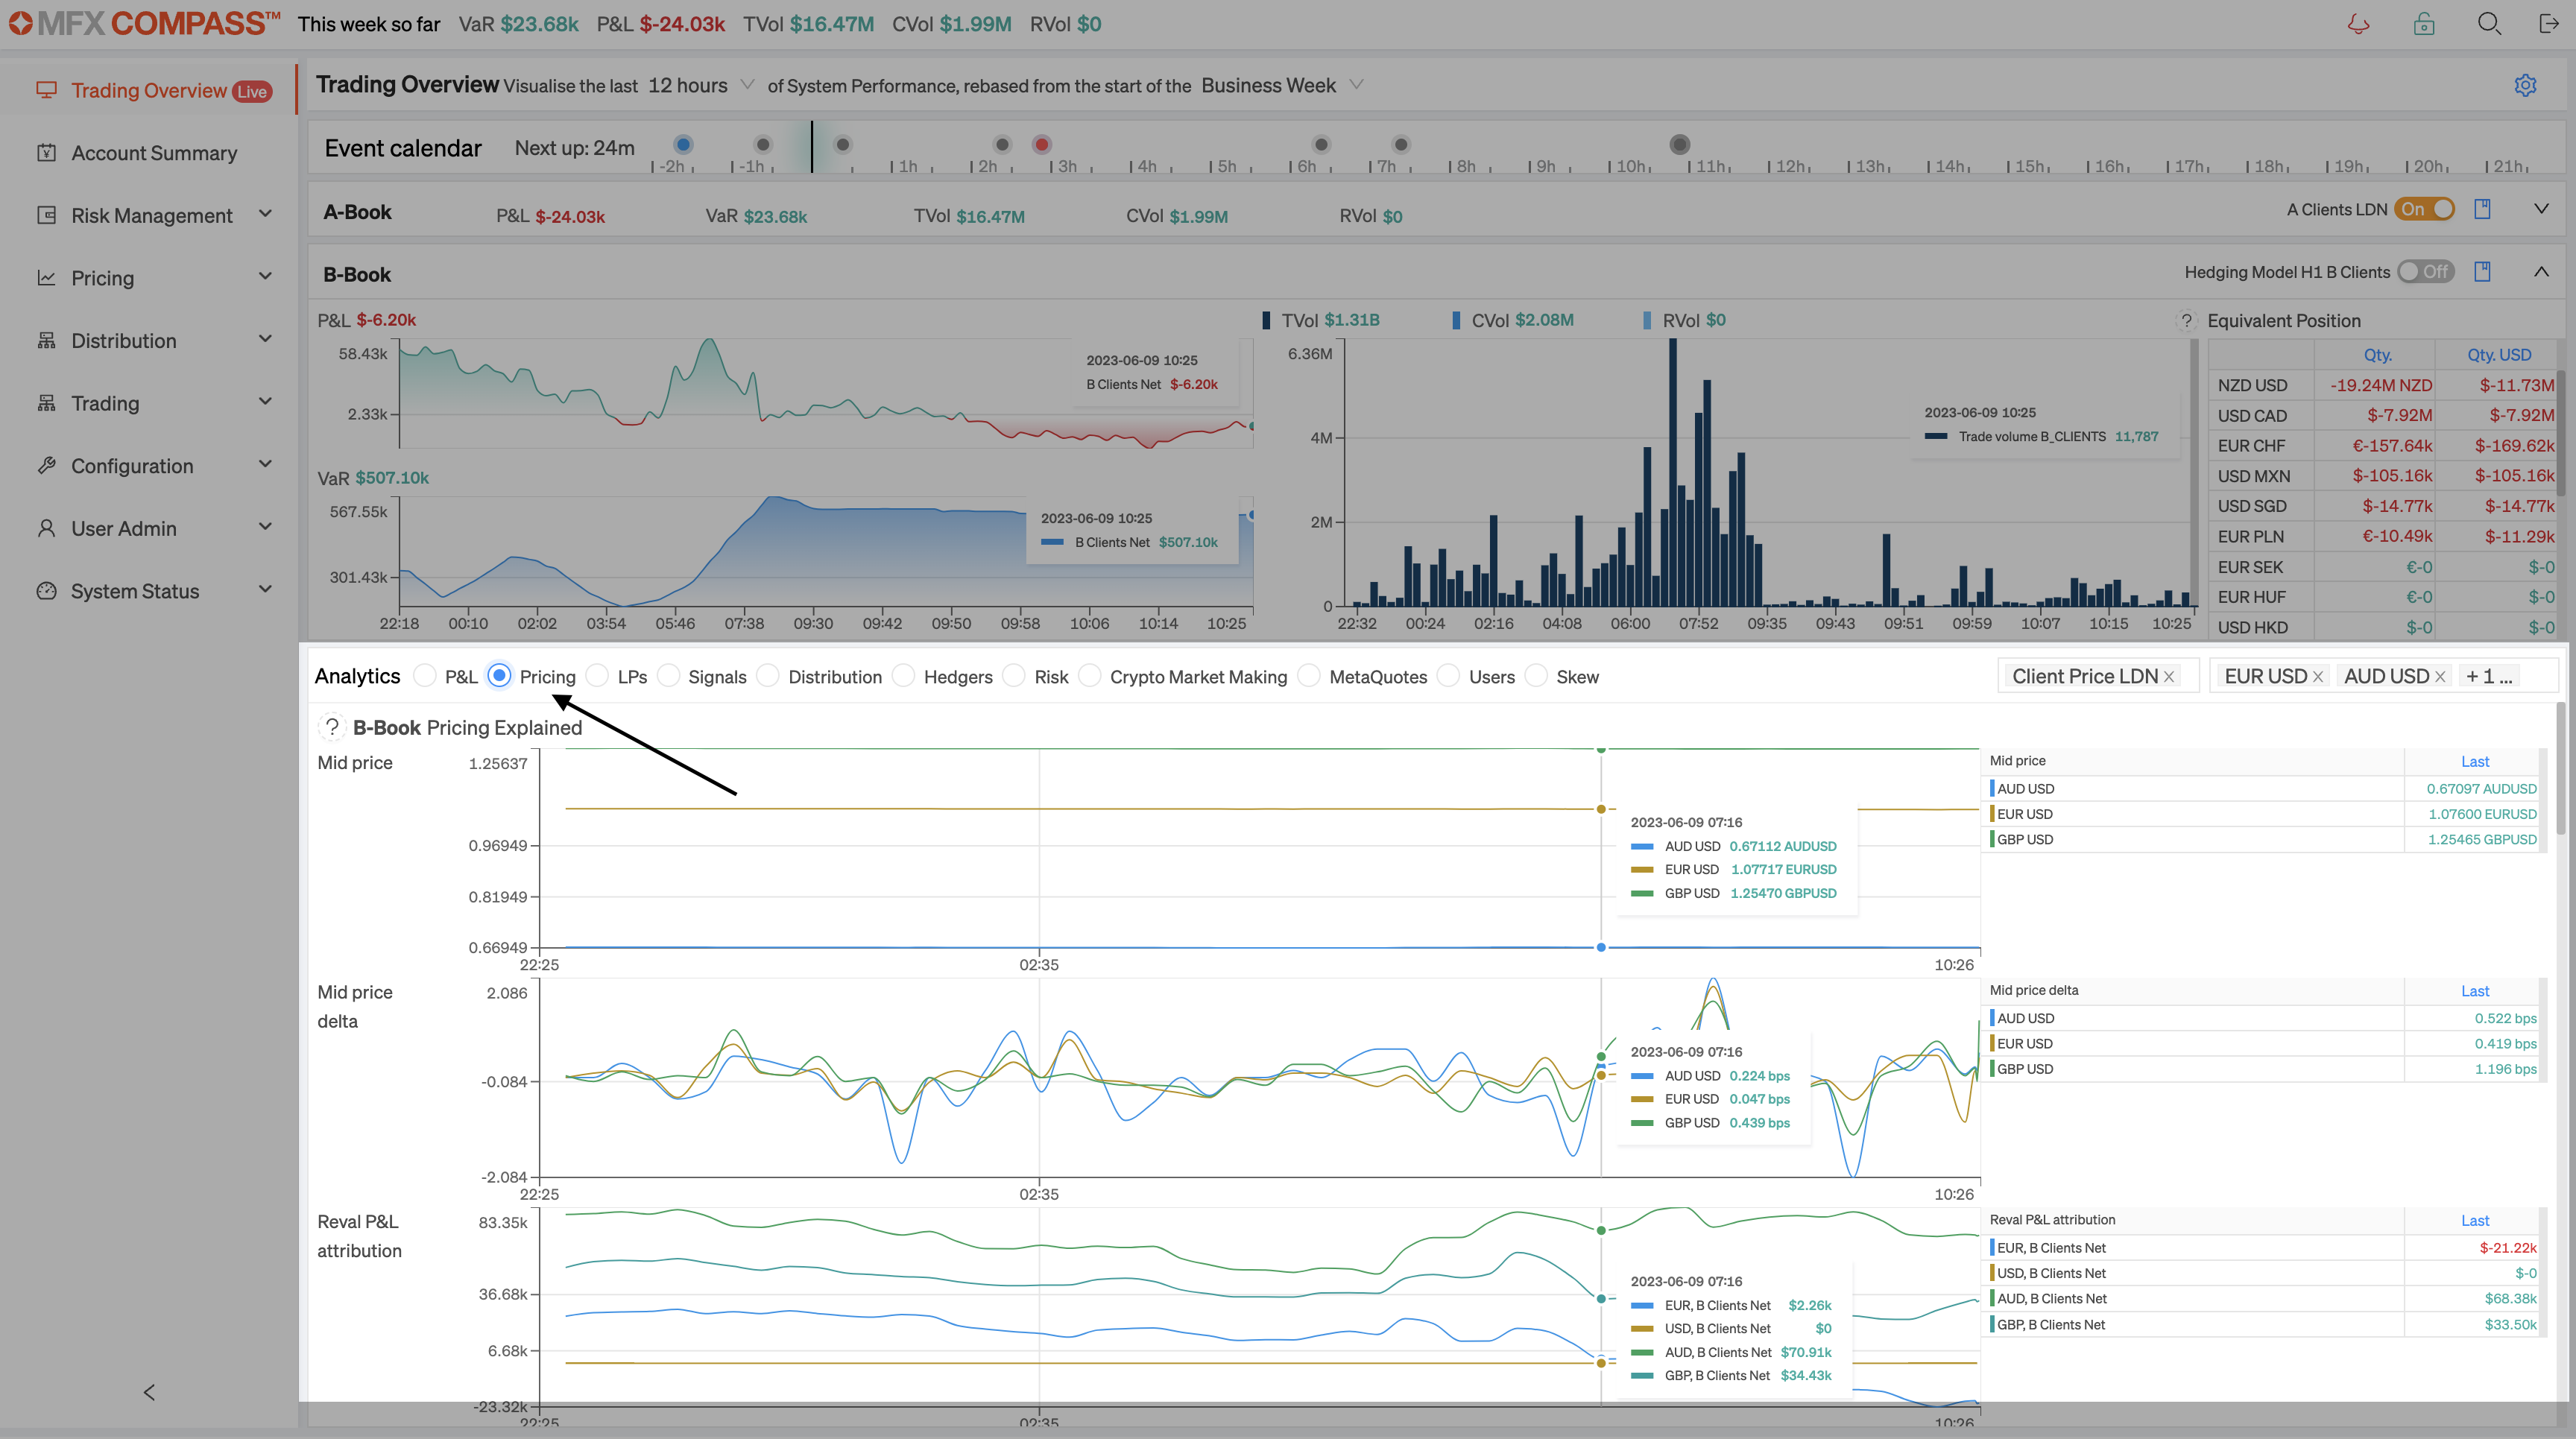Viewport: 2576px width, 1439px height.
Task: Remove the Client Price LDN filter
Action: (x=2169, y=677)
